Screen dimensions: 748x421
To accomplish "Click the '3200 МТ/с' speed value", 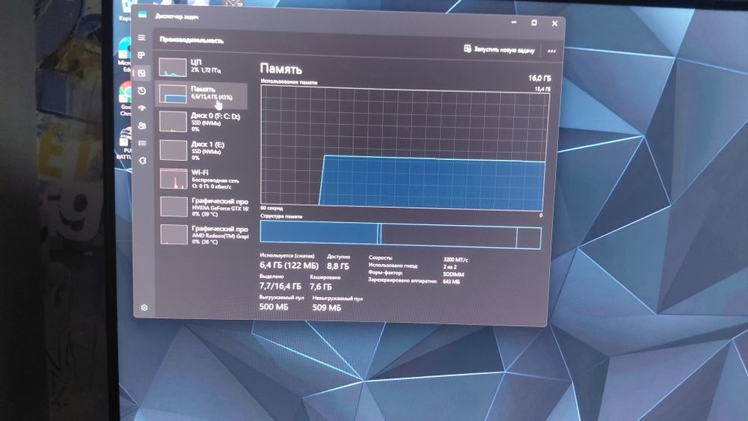I will [456, 259].
